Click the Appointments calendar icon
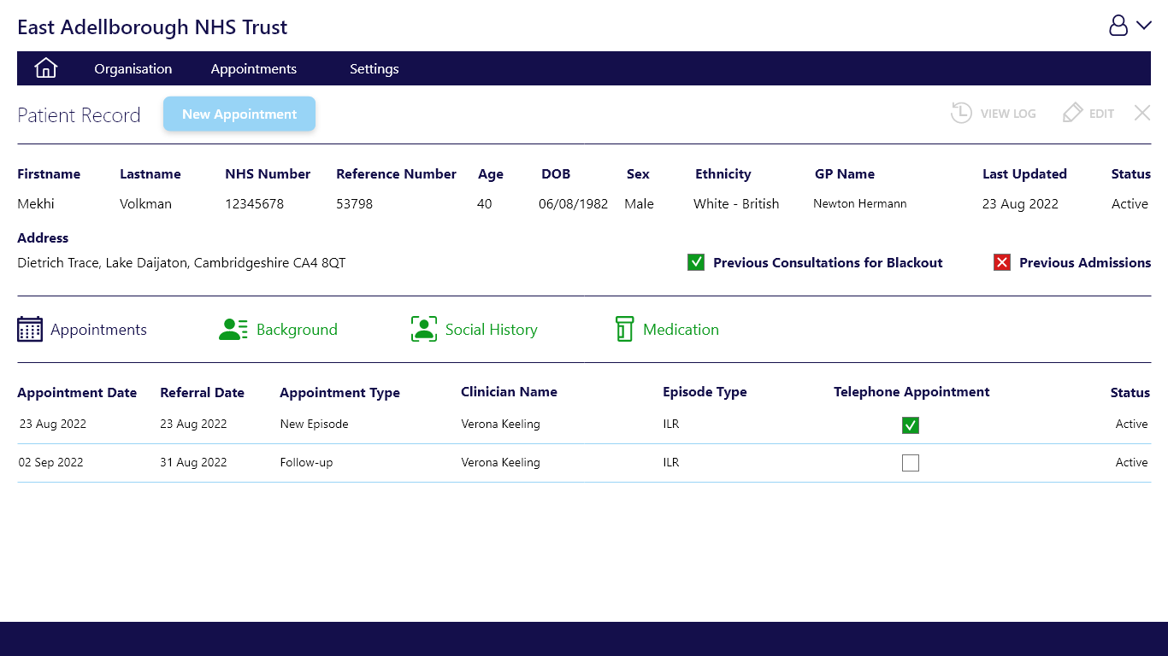 pos(30,330)
